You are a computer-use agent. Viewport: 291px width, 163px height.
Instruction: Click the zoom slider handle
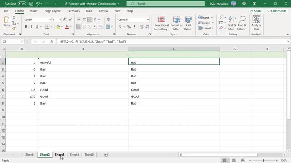(x=263, y=161)
